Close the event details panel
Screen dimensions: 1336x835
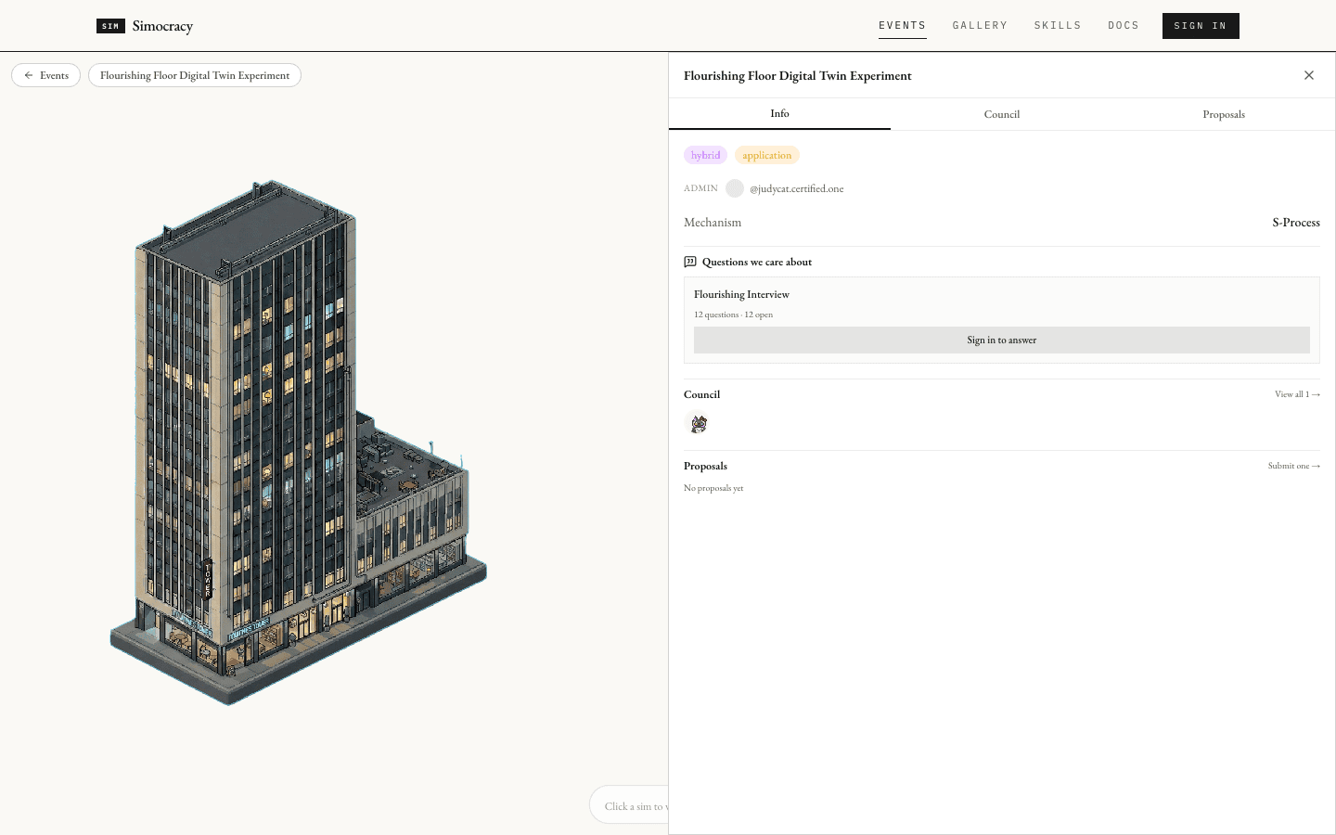pos(1309,75)
